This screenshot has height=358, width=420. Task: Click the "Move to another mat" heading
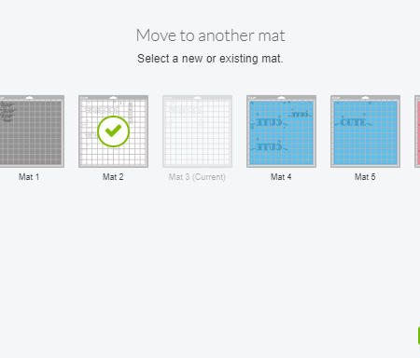210,35
